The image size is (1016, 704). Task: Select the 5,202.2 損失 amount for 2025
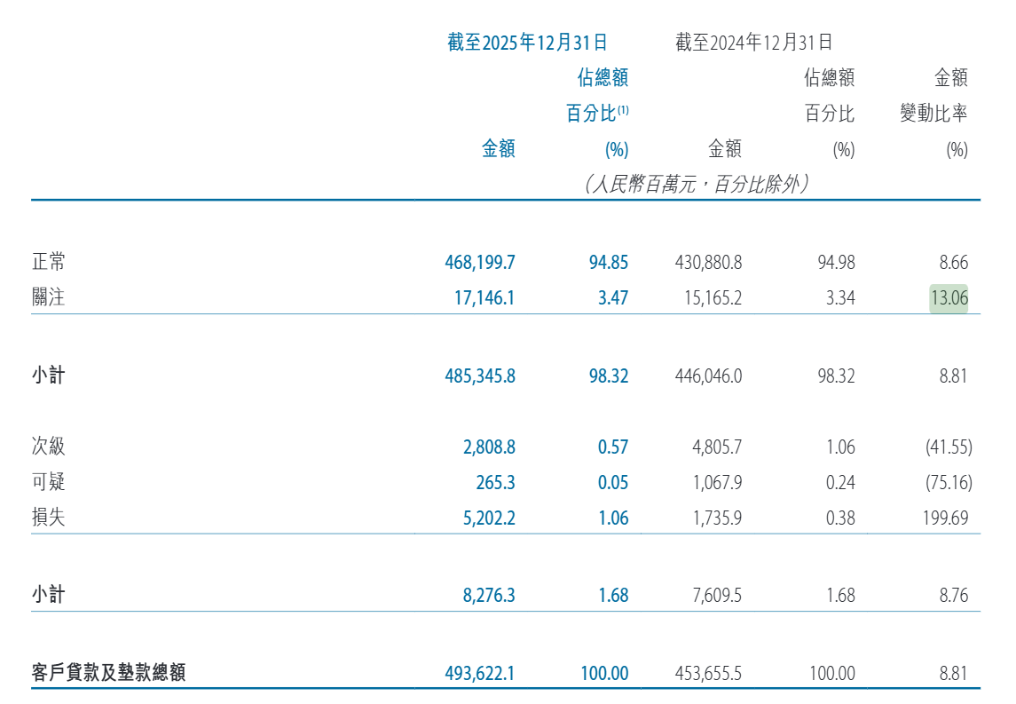click(x=488, y=518)
